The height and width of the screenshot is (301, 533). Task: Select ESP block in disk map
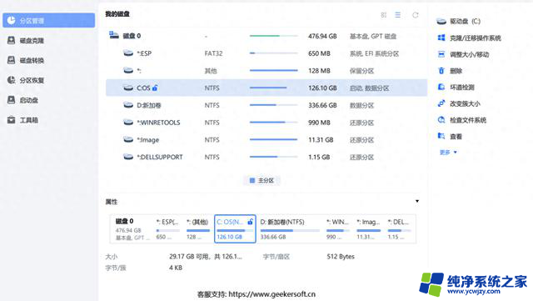168,228
